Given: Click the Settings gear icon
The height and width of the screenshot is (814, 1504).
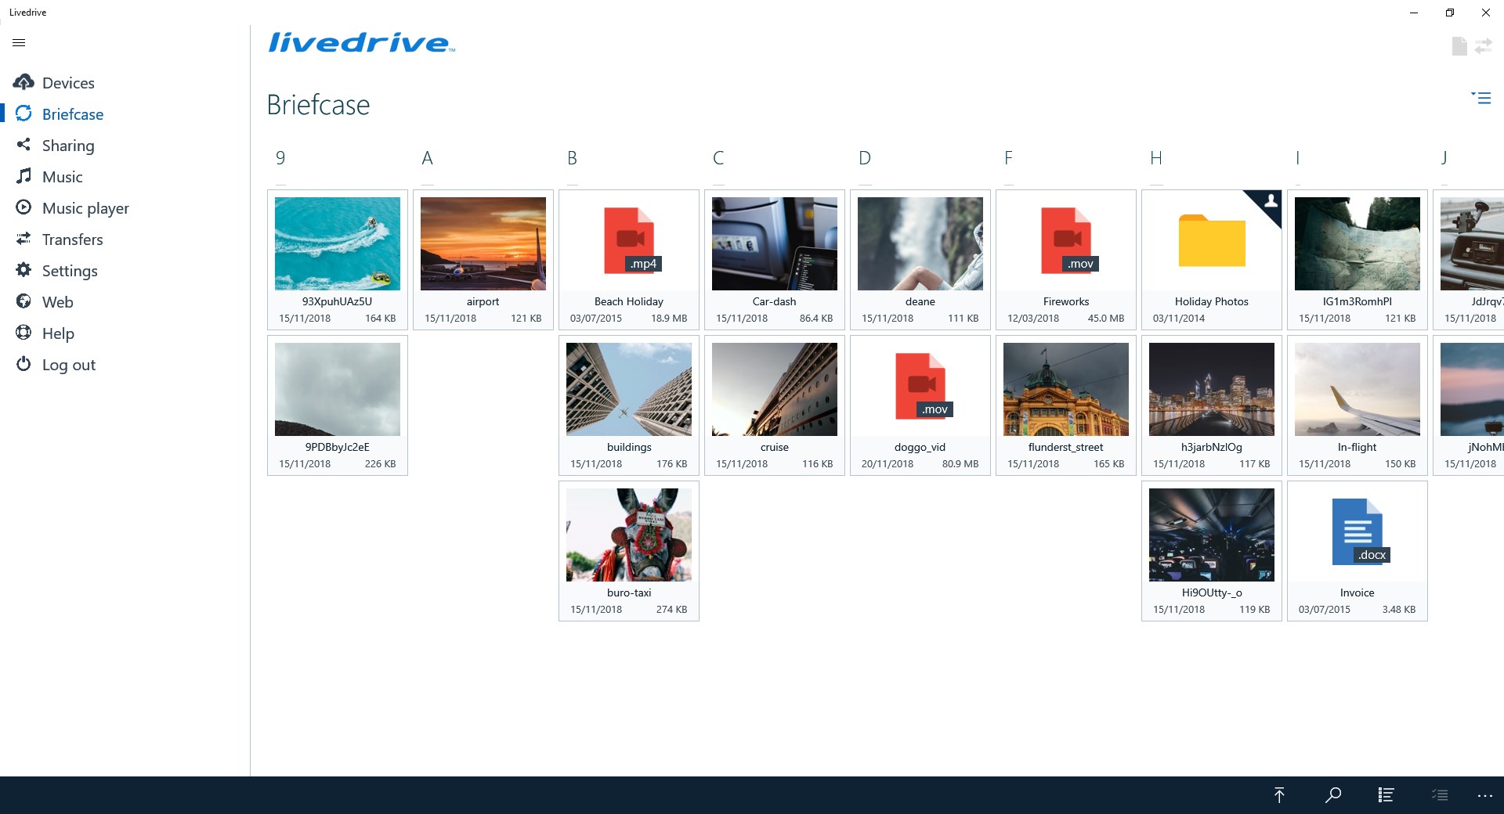Looking at the screenshot, I should pyautogui.click(x=23, y=270).
